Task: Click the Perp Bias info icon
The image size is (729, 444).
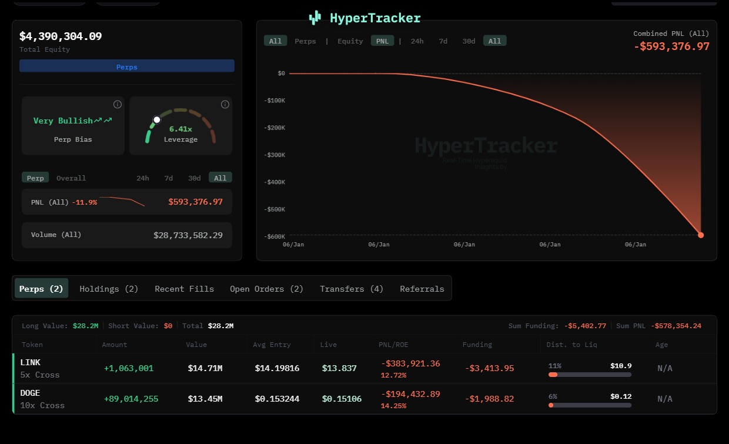Action: [118, 105]
